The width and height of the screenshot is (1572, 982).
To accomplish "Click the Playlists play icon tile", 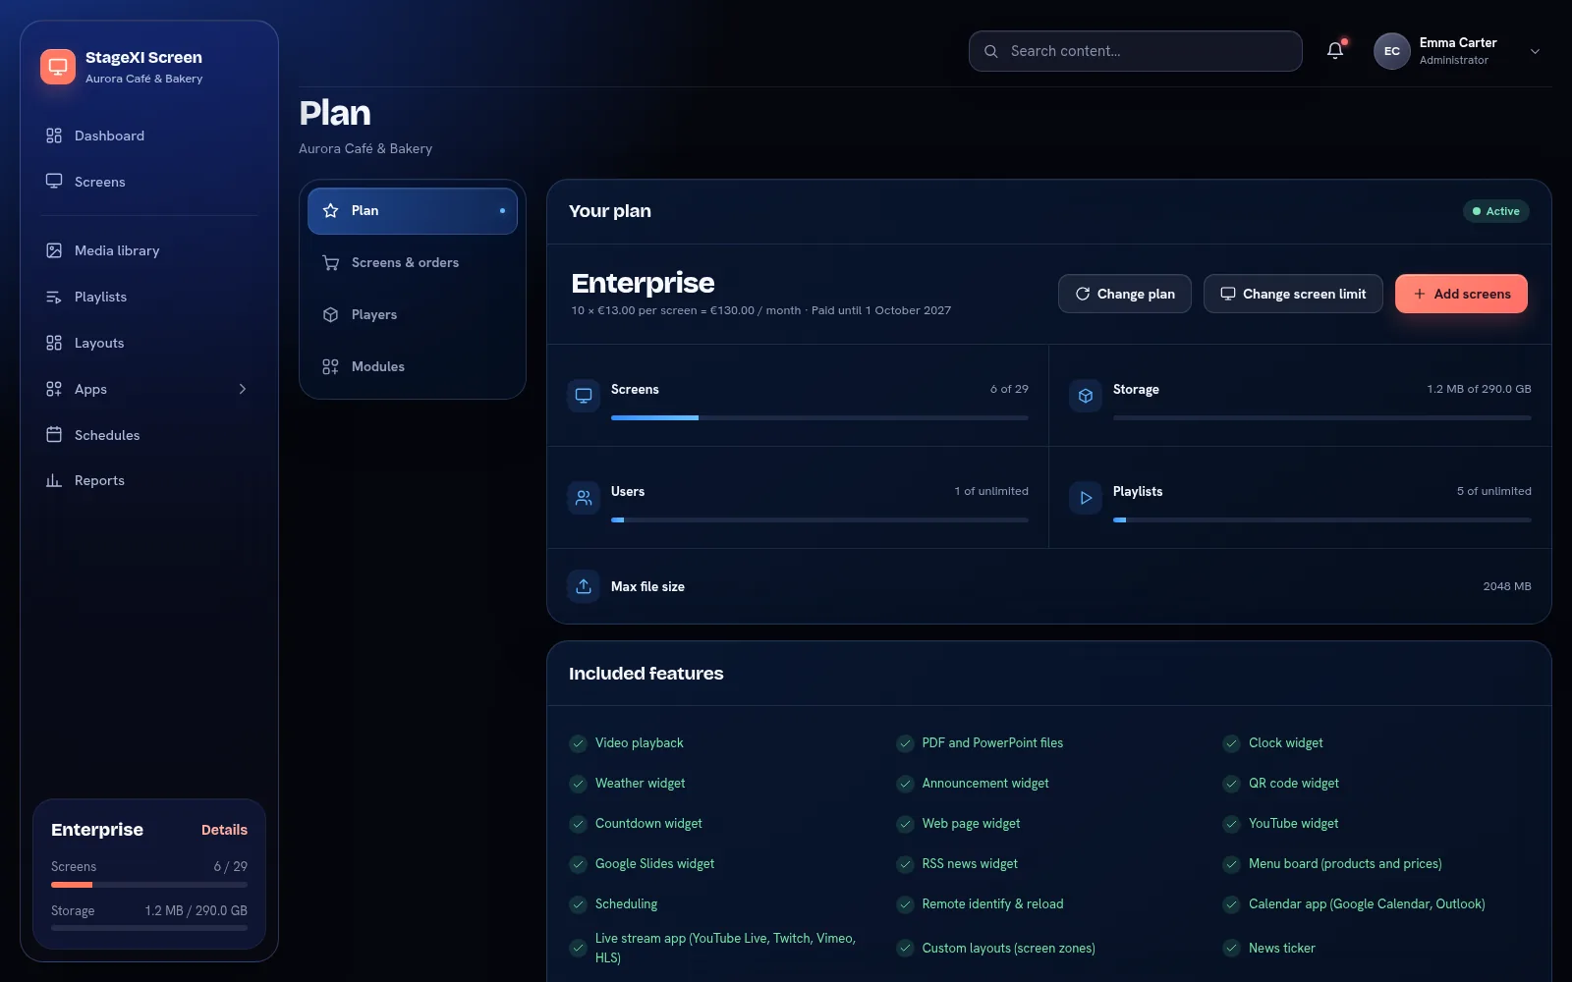I will [1086, 498].
